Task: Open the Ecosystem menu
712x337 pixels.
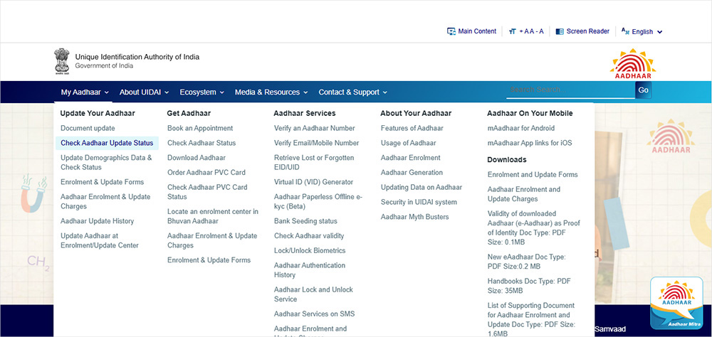Action: [x=201, y=92]
